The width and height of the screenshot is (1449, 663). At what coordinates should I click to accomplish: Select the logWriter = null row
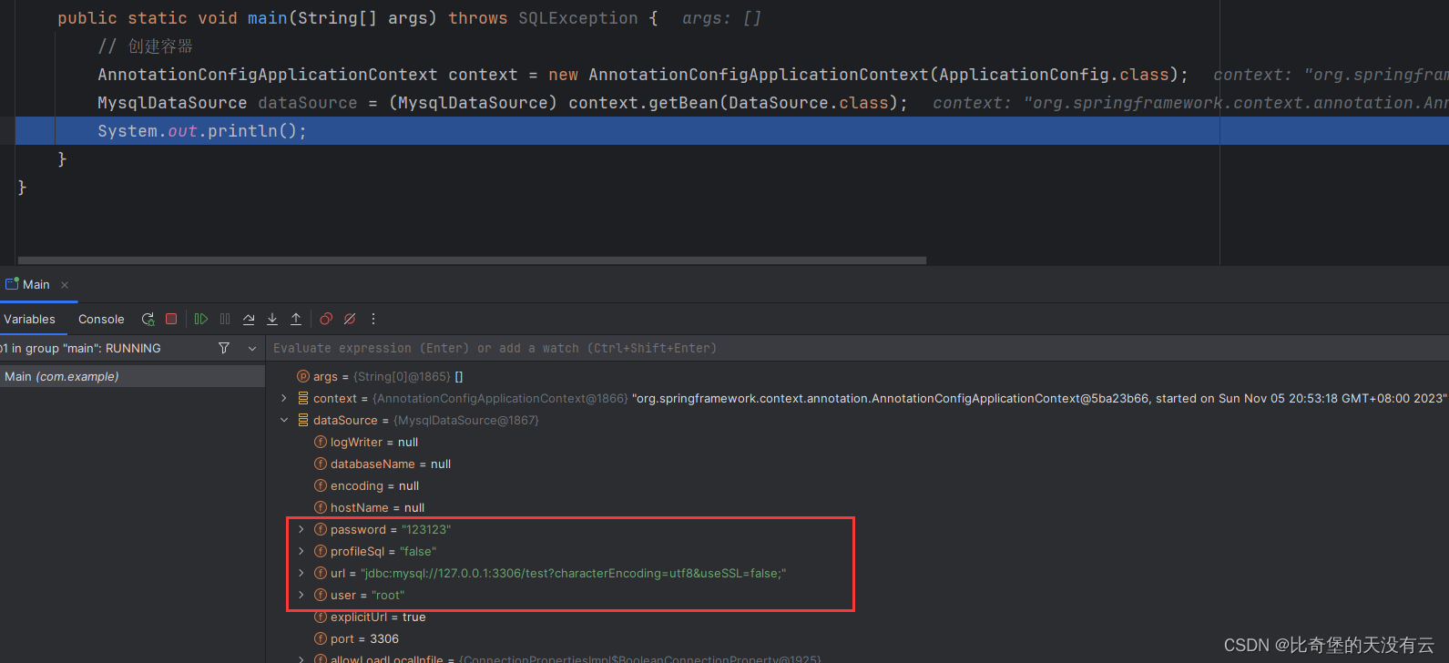click(856, 442)
